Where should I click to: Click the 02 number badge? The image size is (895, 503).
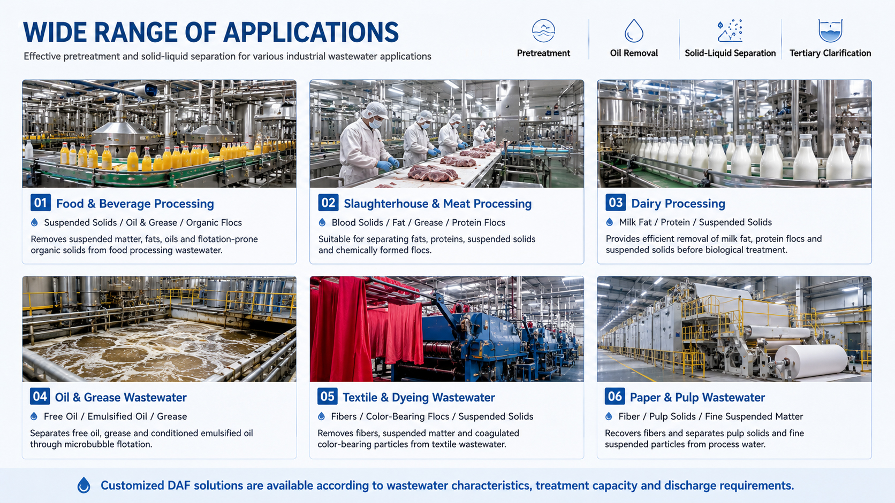(x=328, y=203)
